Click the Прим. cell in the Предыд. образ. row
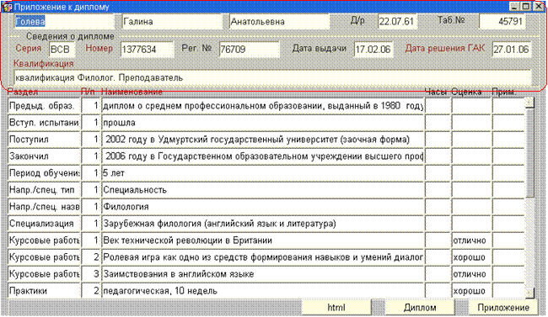The image size is (548, 317). pyautogui.click(x=508, y=106)
